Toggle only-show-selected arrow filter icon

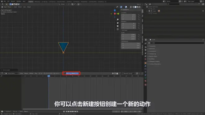coord(113,73)
